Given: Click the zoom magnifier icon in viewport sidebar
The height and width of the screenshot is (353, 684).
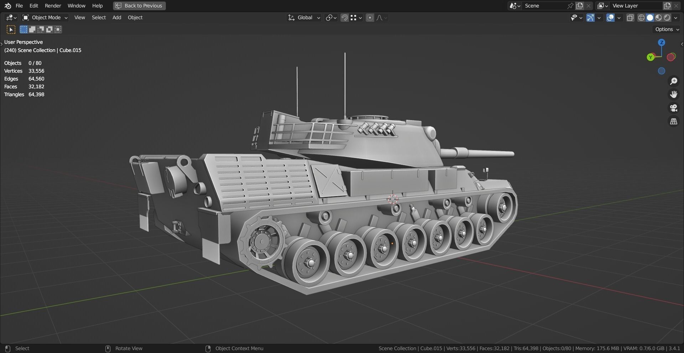Looking at the screenshot, I should tap(673, 81).
